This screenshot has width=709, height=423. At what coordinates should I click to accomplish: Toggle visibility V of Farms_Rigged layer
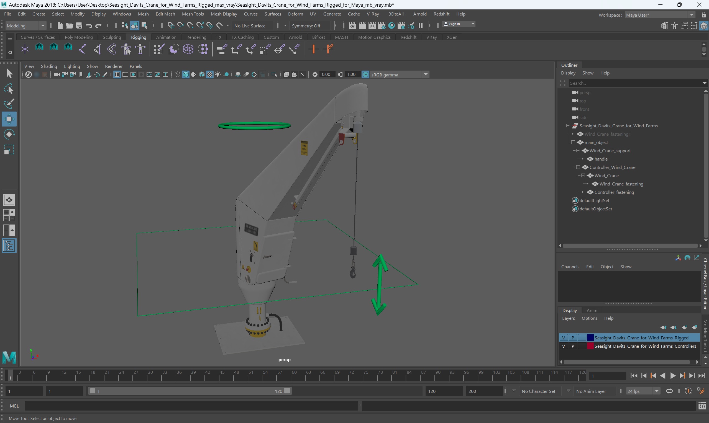pyautogui.click(x=564, y=338)
